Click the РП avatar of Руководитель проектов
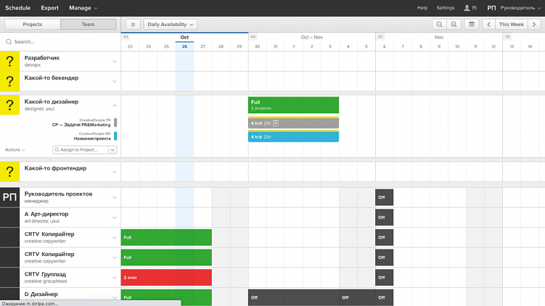 9,197
